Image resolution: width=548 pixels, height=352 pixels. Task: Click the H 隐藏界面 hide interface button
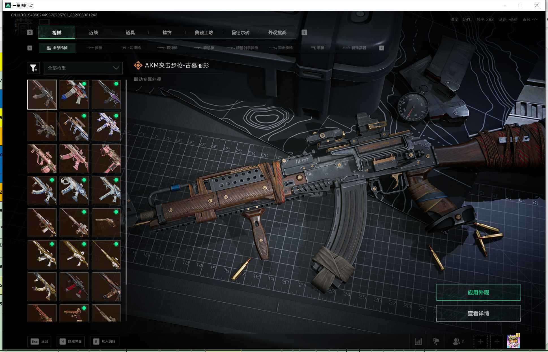[x=71, y=341]
